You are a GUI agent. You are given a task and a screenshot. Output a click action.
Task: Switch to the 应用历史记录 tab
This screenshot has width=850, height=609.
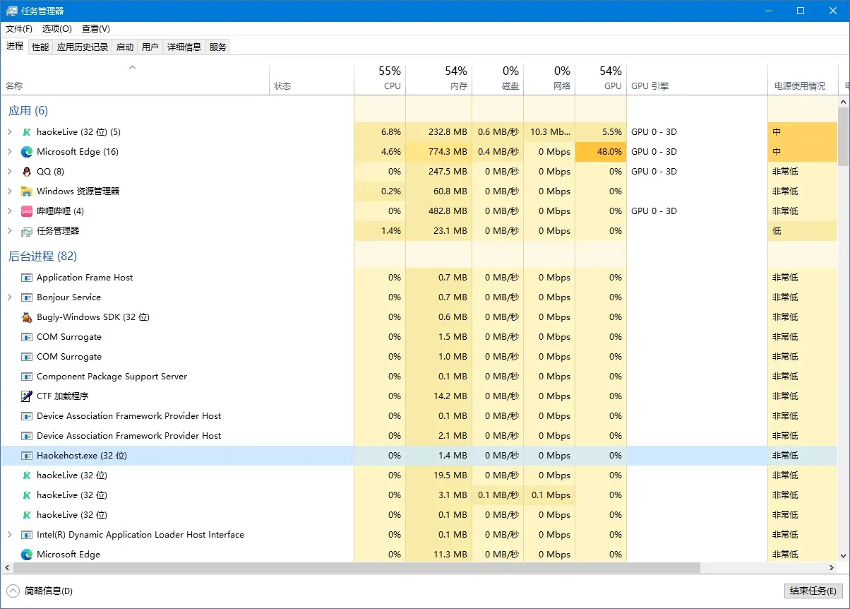click(x=83, y=47)
